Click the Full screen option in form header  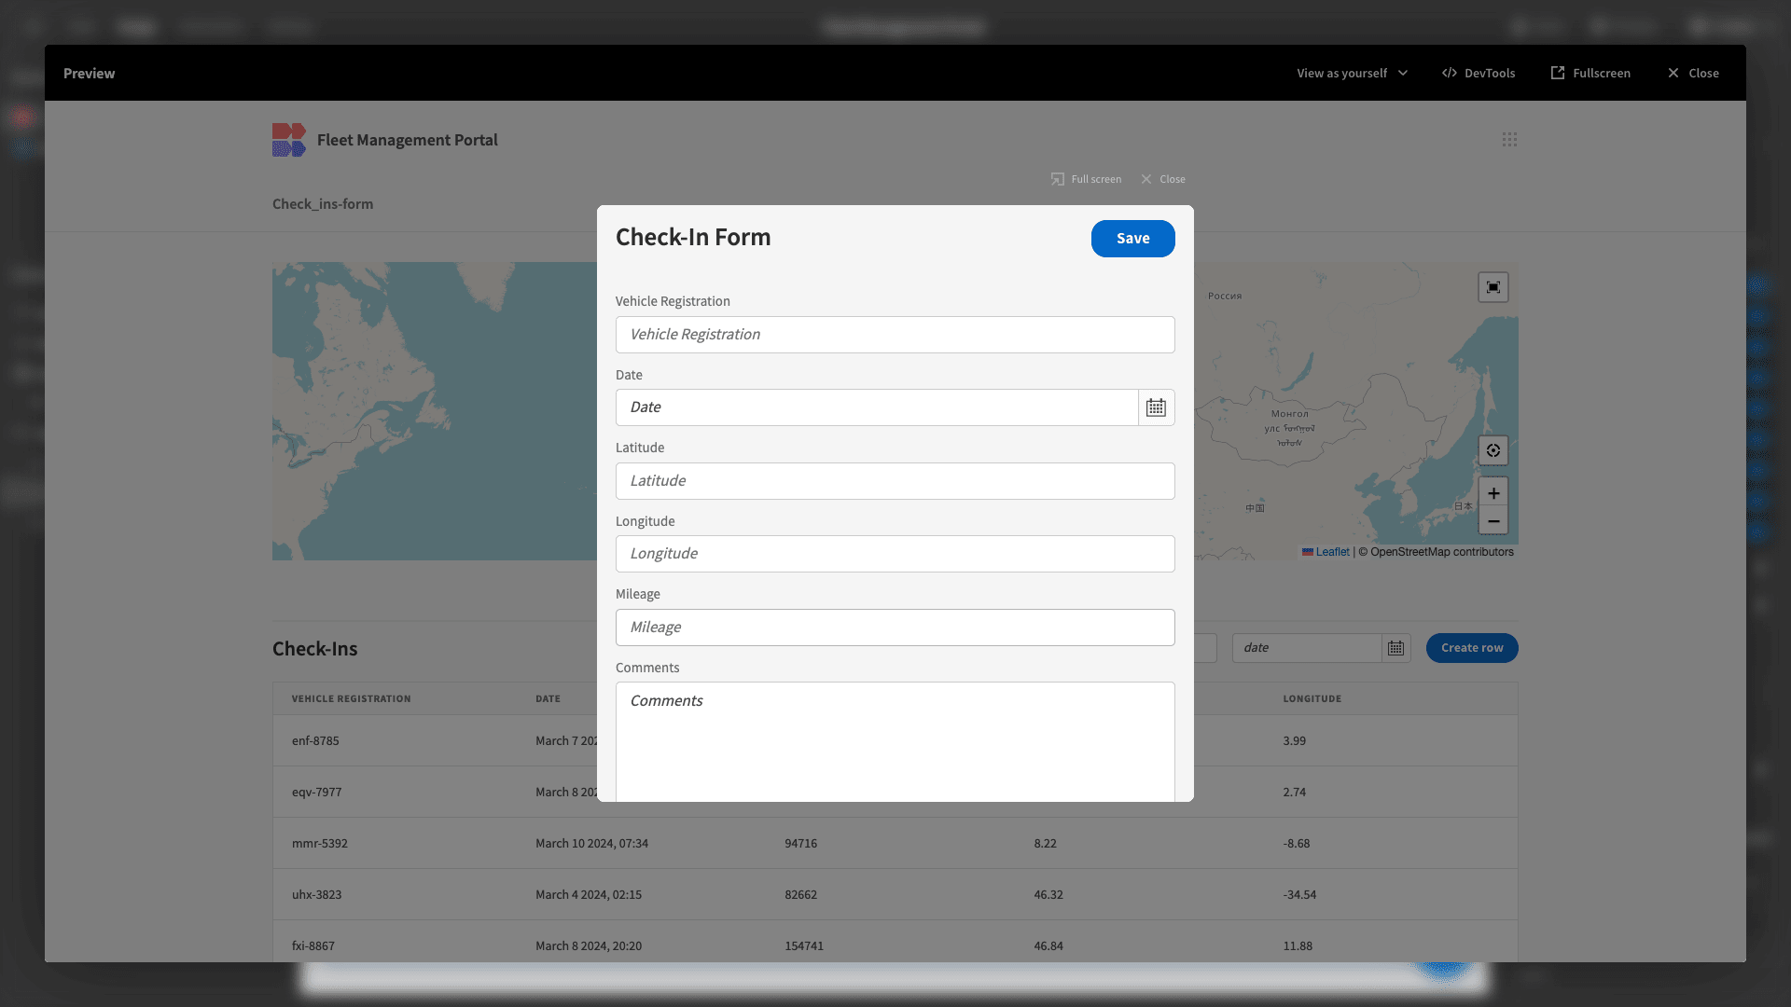(1086, 180)
